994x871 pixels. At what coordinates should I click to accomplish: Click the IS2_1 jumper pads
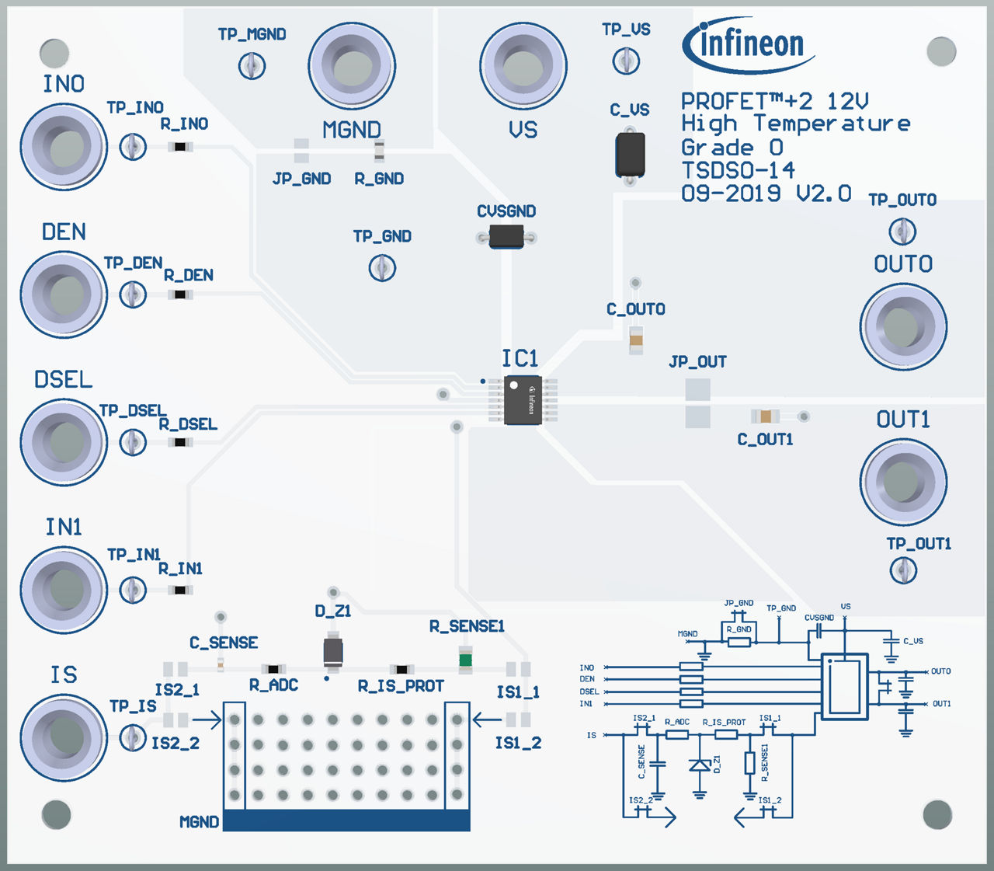176,669
